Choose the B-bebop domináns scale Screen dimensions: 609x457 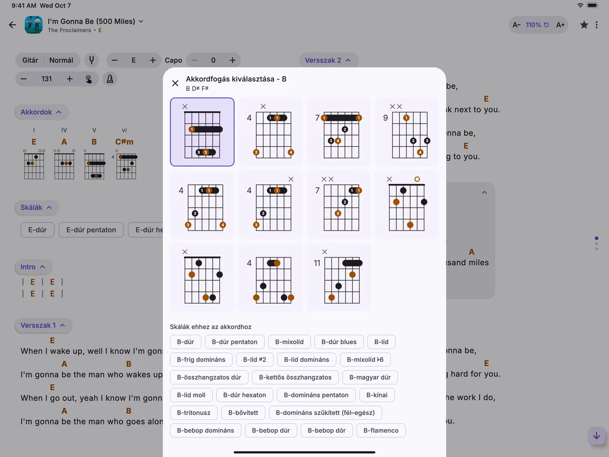pos(206,431)
